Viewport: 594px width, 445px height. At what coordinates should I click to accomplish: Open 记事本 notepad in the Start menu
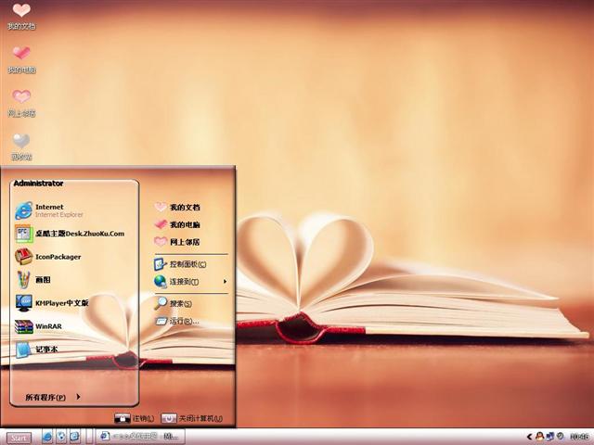point(37,350)
